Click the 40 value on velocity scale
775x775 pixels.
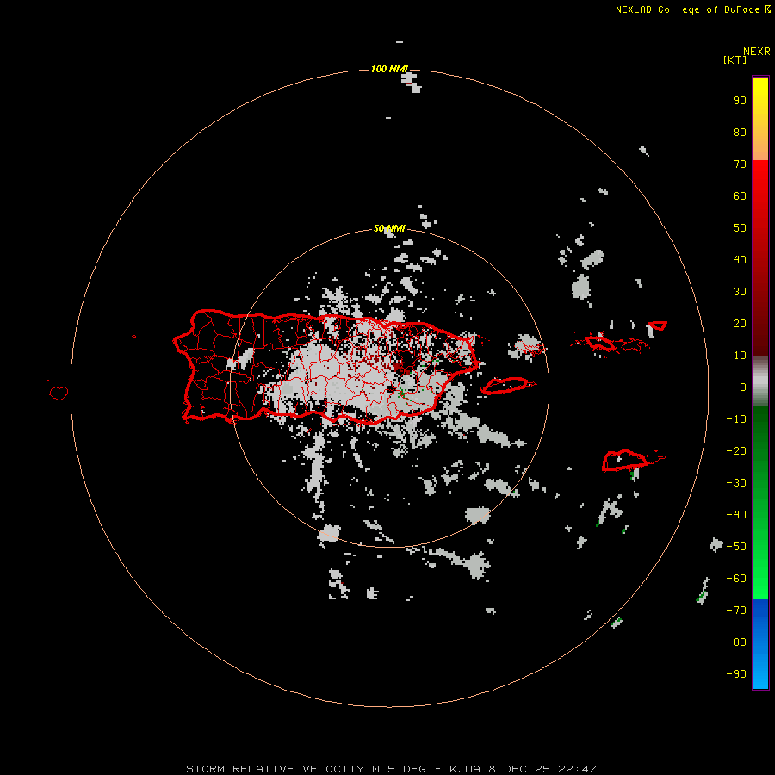[x=740, y=259]
